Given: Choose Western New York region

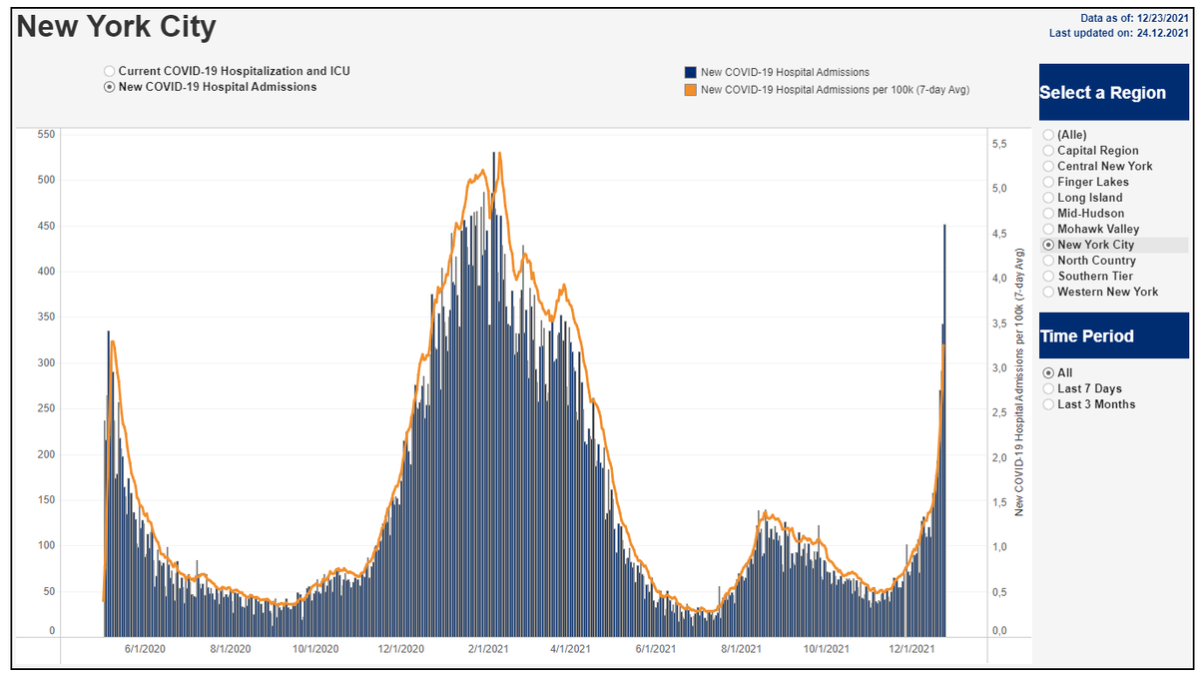Looking at the screenshot, I should tap(1047, 292).
